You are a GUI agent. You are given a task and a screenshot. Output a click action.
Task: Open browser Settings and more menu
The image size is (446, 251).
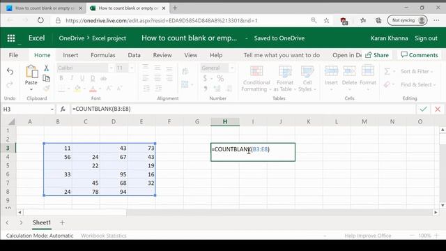pyautogui.click(x=436, y=20)
